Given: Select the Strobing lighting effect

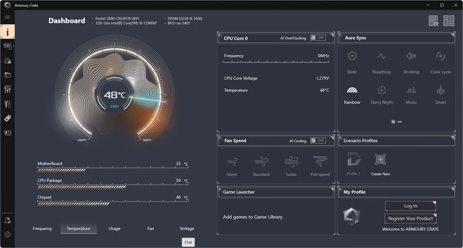Looking at the screenshot, I should pyautogui.click(x=411, y=62).
